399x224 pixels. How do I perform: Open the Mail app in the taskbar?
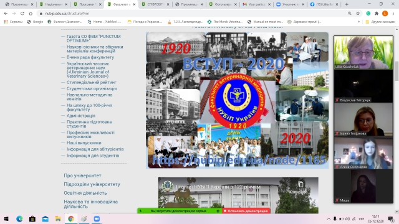click(46, 218)
